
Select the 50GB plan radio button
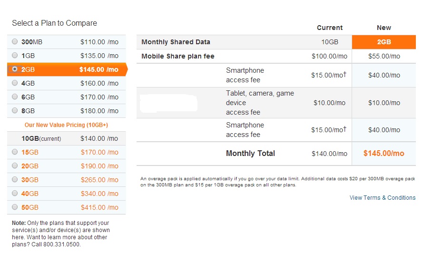click(15, 207)
